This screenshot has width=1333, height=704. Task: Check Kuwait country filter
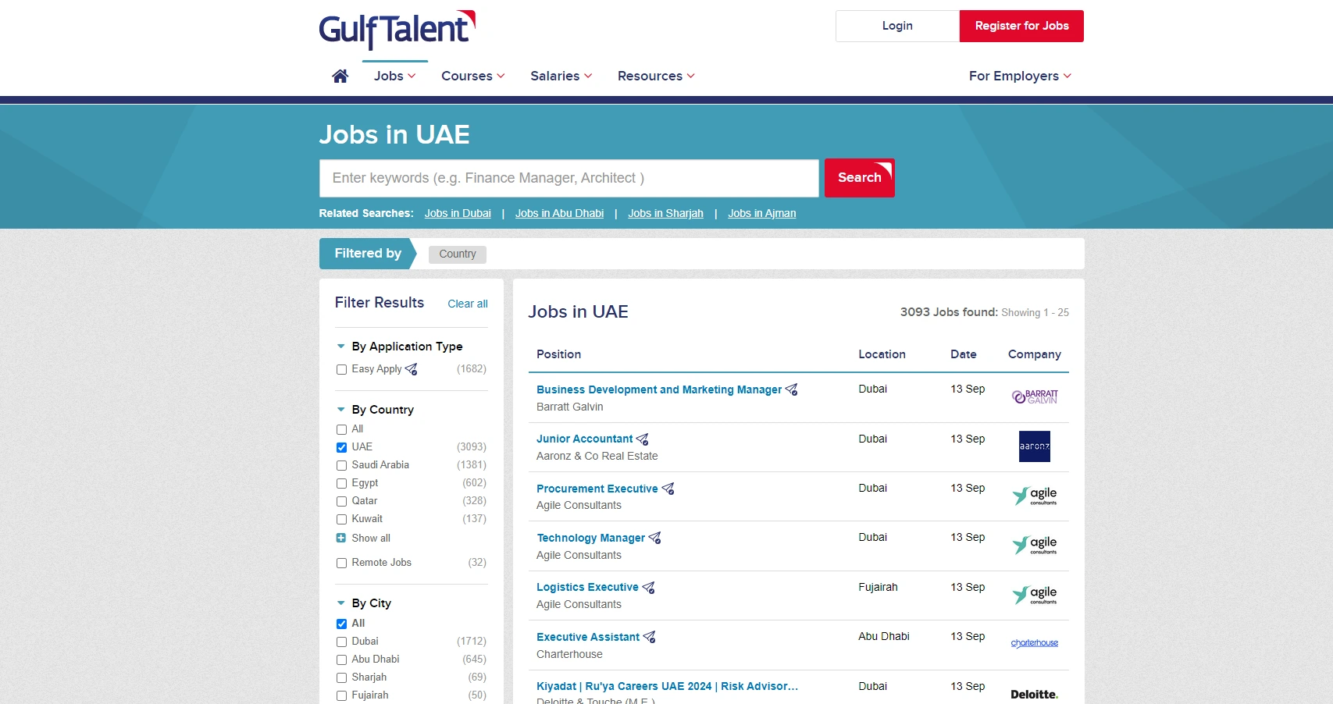(x=341, y=519)
